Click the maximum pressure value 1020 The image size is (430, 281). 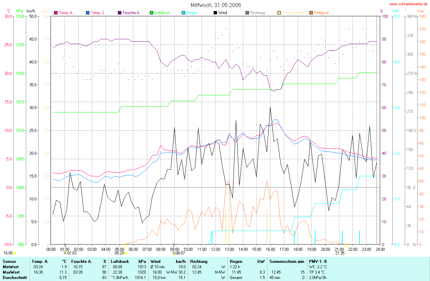tap(141, 272)
